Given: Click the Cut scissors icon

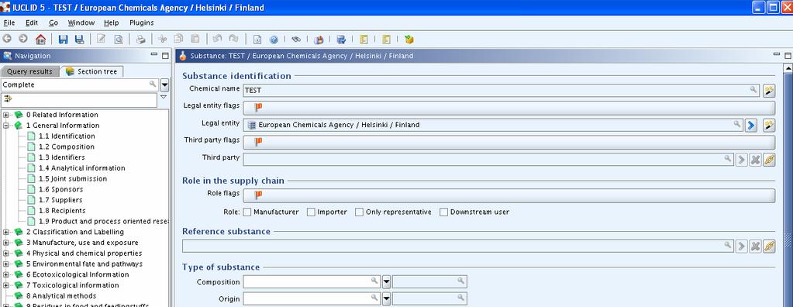Looking at the screenshot, I should [x=162, y=39].
